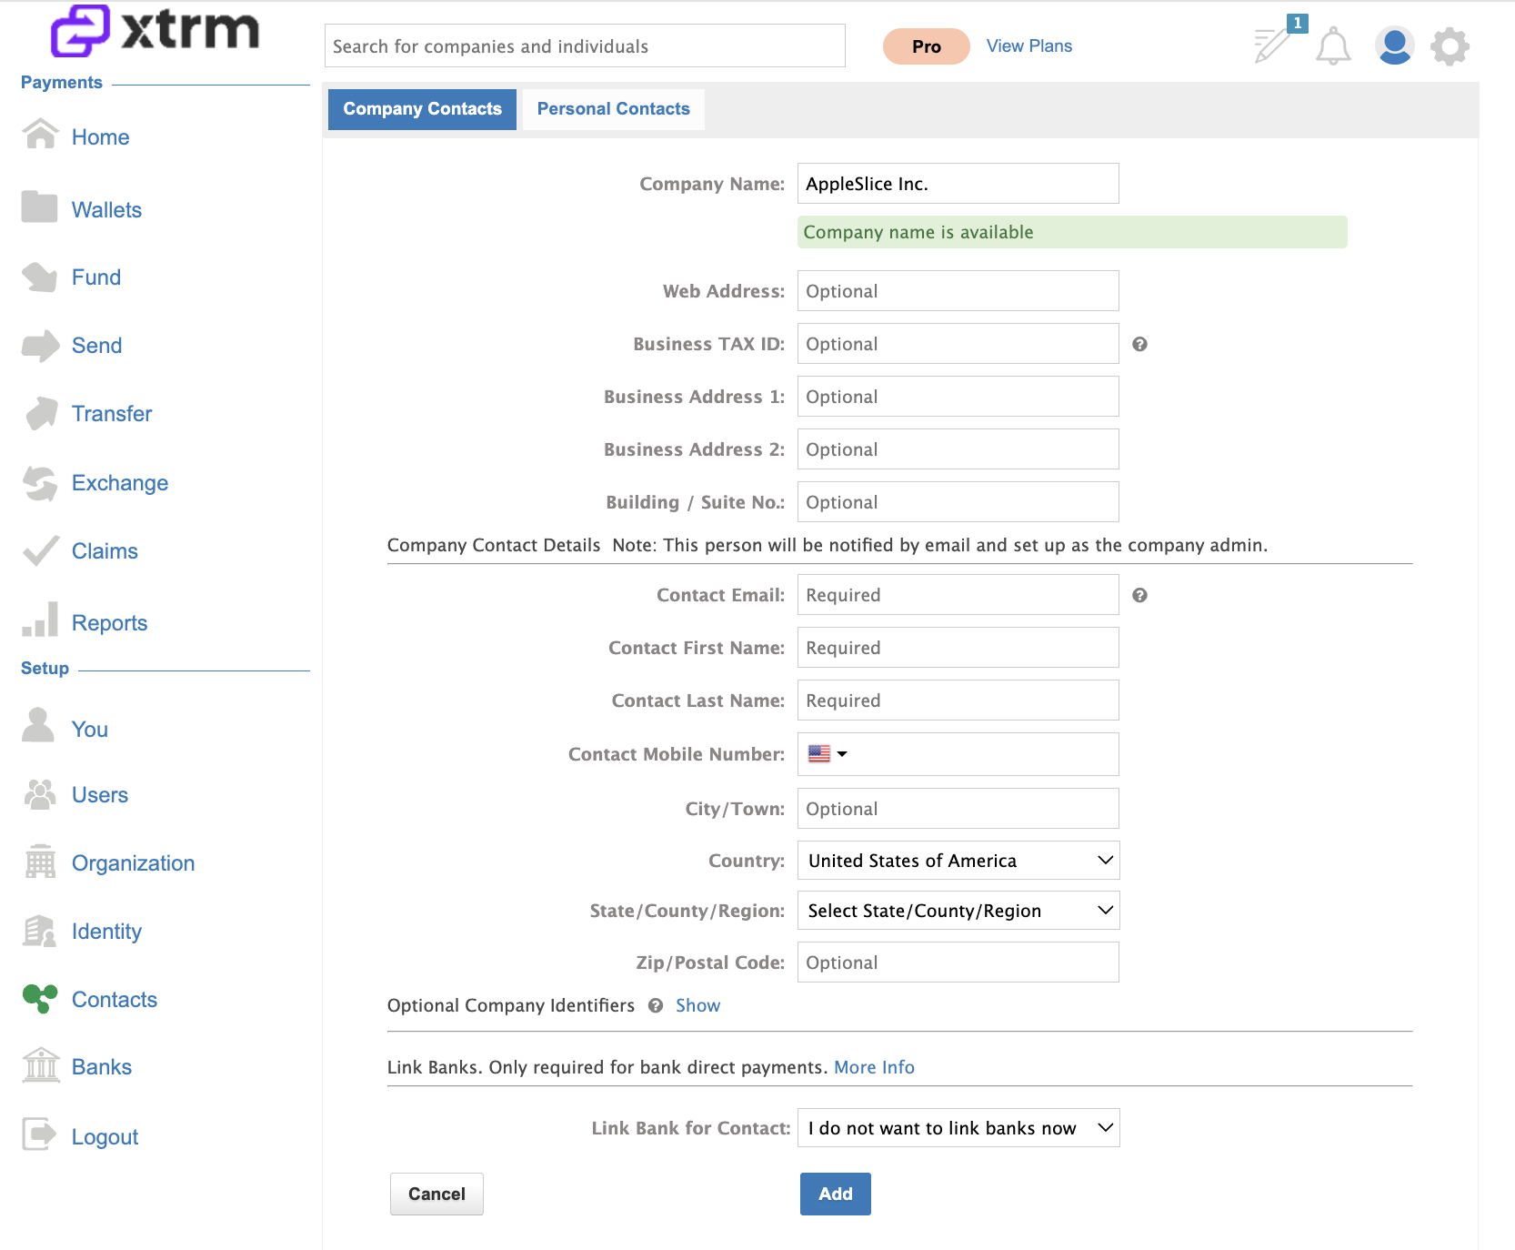This screenshot has height=1250, width=1515.
Task: Open the mobile number country flag selector
Action: [828, 754]
